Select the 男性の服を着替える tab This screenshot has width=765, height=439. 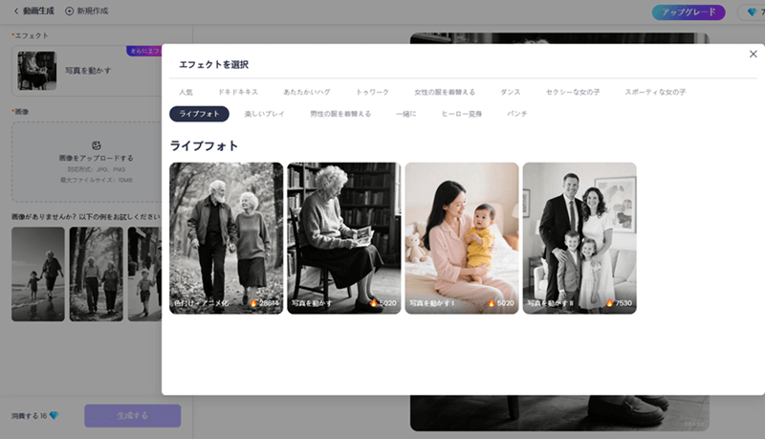click(340, 114)
